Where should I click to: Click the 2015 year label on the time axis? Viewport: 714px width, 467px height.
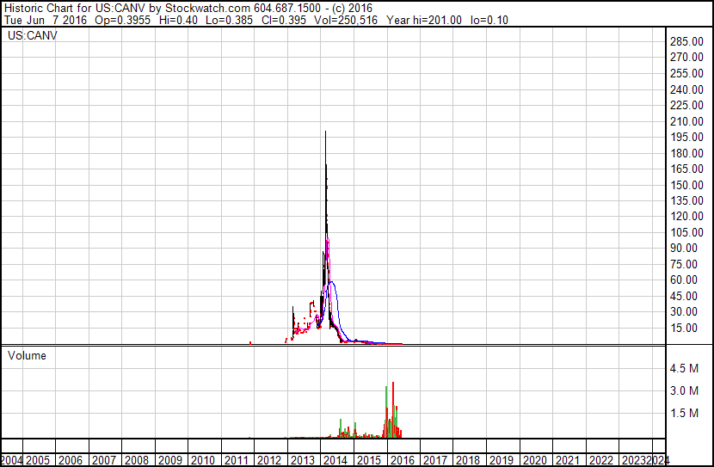pos(369,461)
